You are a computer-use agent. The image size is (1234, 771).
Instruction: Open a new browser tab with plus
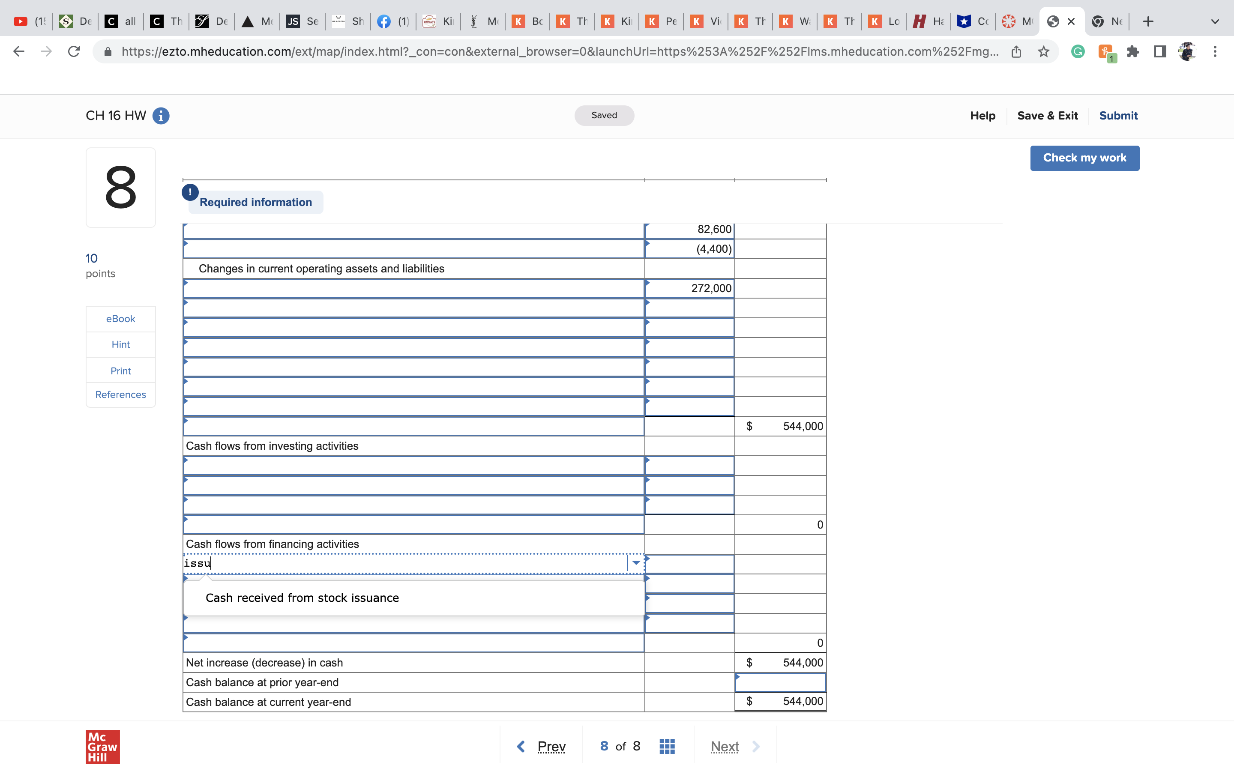point(1148,21)
